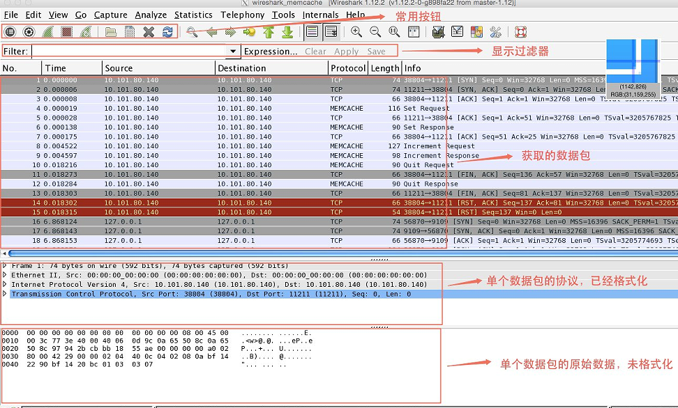The image size is (678, 408).
Task: Go to a specific packet number
Action: tap(250, 32)
